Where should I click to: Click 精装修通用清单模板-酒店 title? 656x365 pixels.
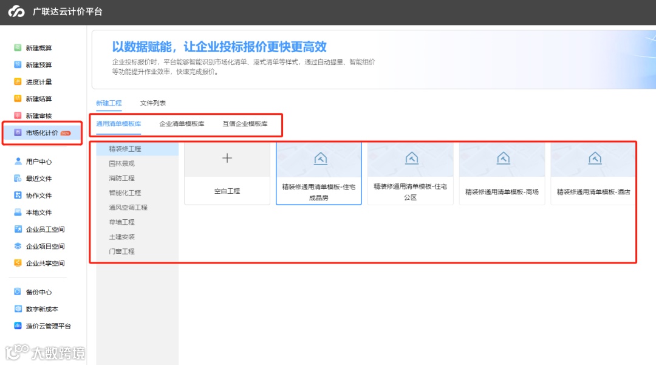[x=593, y=192]
